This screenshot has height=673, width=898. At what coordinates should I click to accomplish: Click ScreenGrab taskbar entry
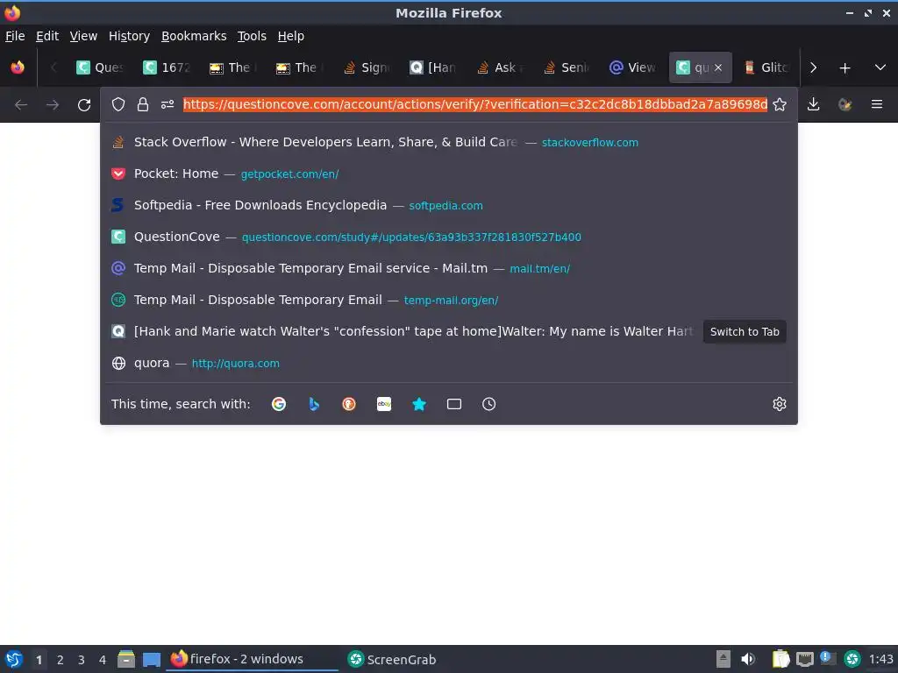pos(392,659)
